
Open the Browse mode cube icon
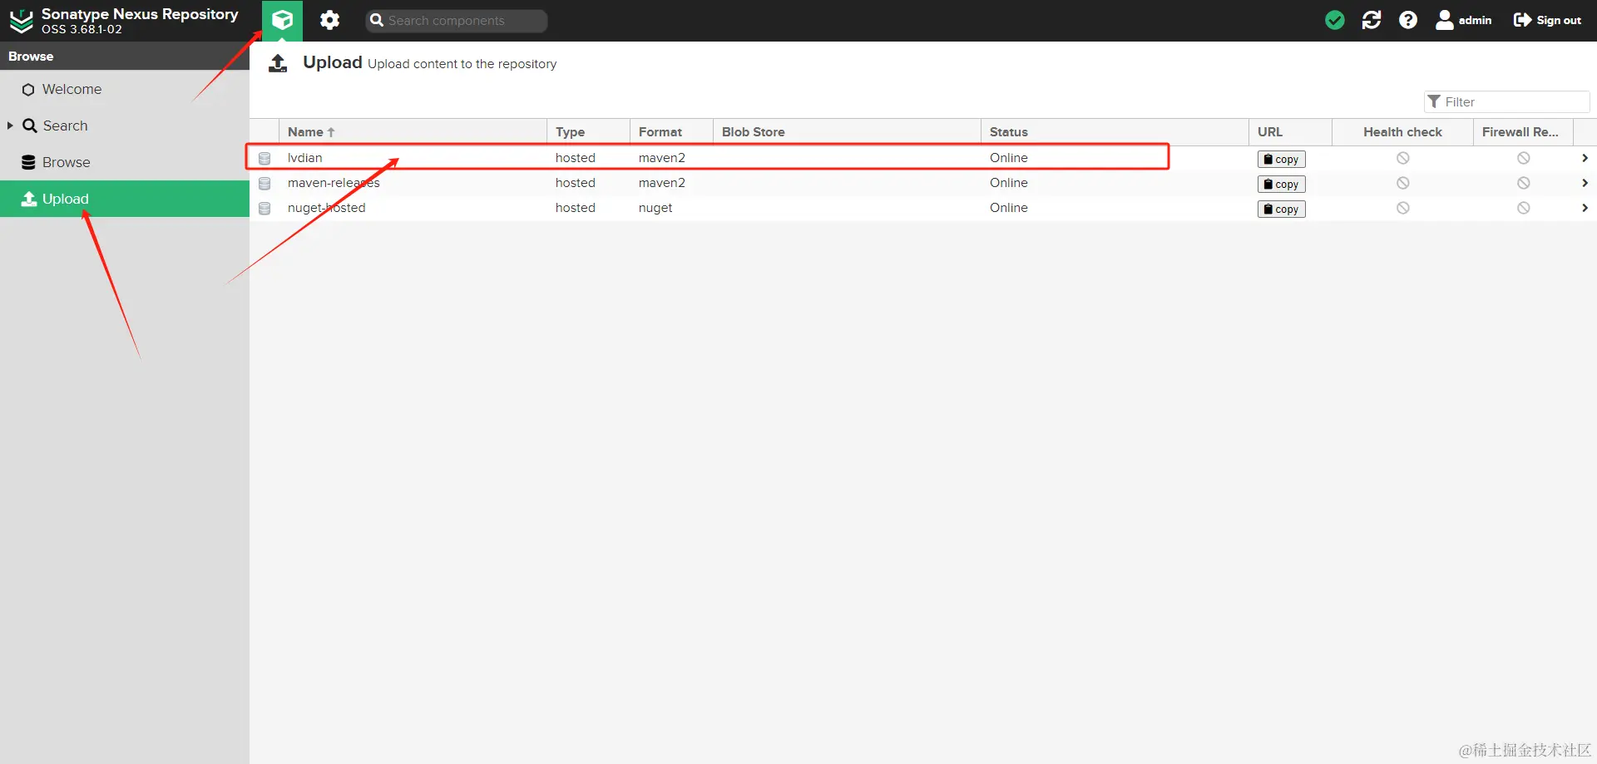(x=283, y=20)
